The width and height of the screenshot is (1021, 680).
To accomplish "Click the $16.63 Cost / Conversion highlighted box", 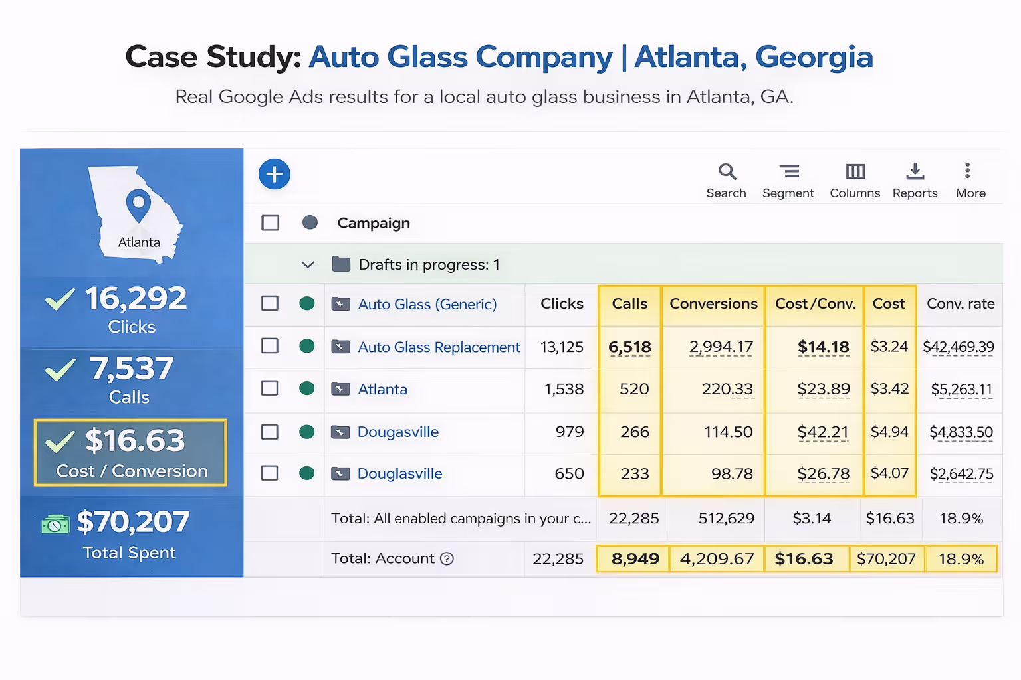I will pyautogui.click(x=130, y=453).
